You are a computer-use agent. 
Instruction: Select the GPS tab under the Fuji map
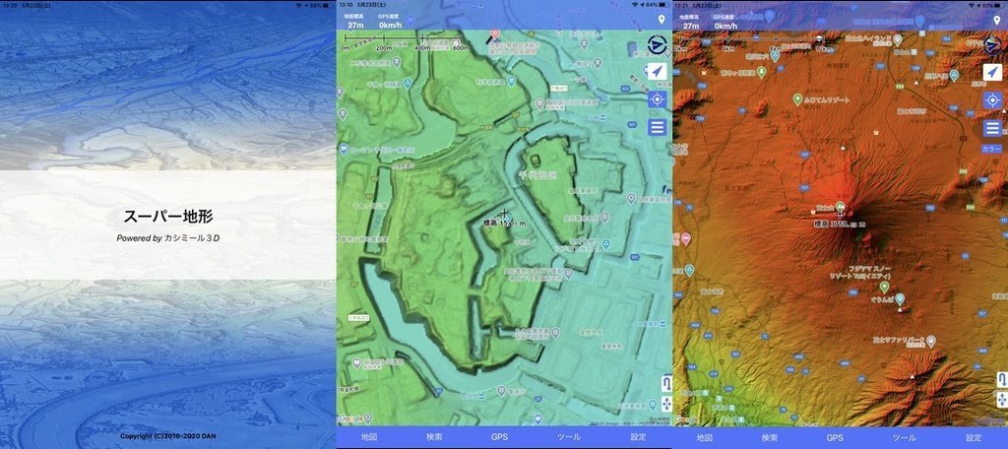point(835,437)
